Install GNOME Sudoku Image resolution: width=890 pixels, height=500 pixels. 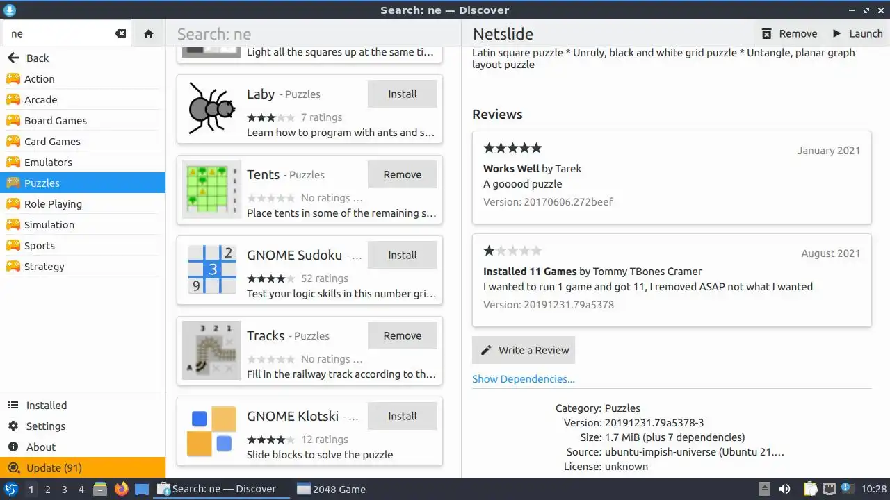click(403, 255)
